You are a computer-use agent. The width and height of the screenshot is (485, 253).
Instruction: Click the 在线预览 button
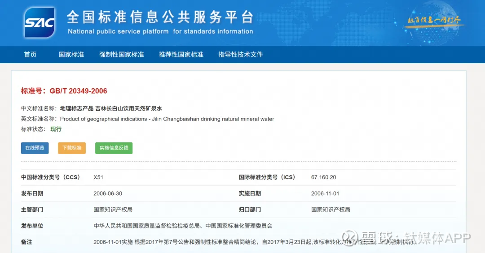[35, 148]
